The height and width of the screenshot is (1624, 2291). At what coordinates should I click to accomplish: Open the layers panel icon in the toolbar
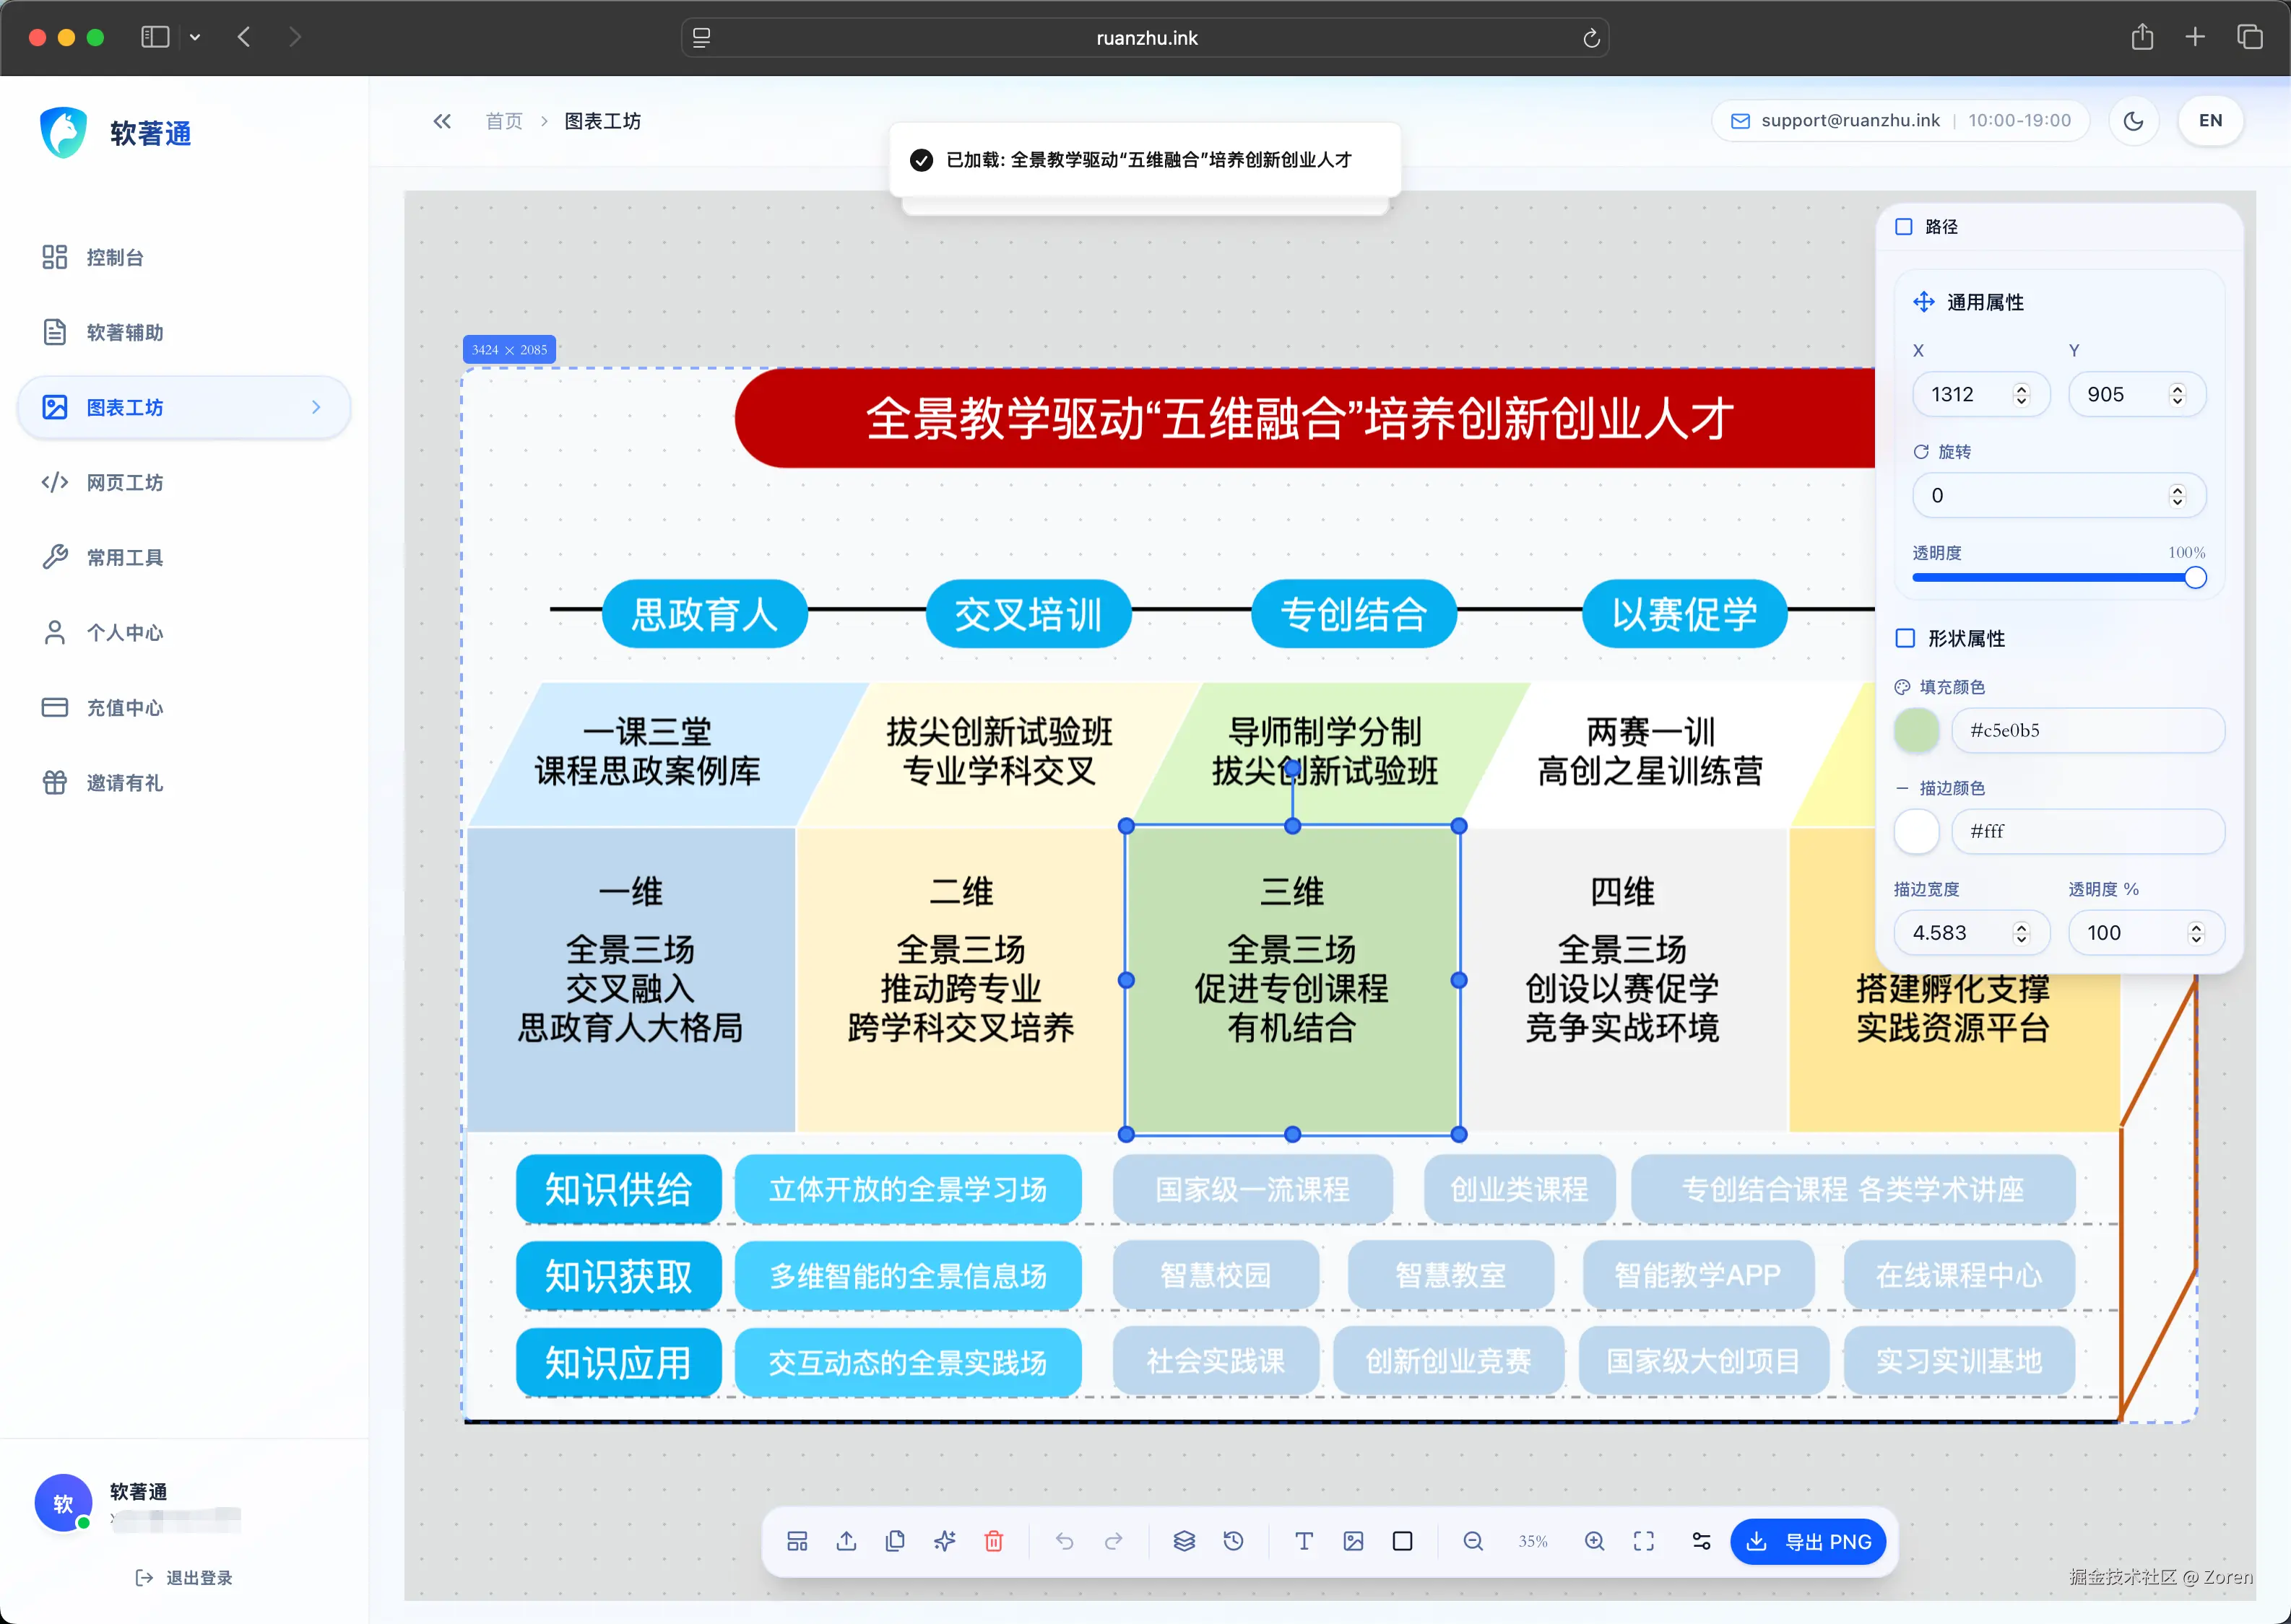pos(1184,1541)
